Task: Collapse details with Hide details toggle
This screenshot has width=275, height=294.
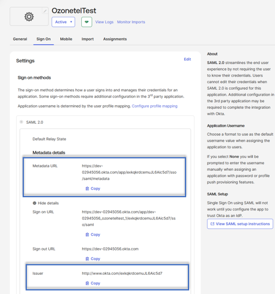Action: pos(46,203)
